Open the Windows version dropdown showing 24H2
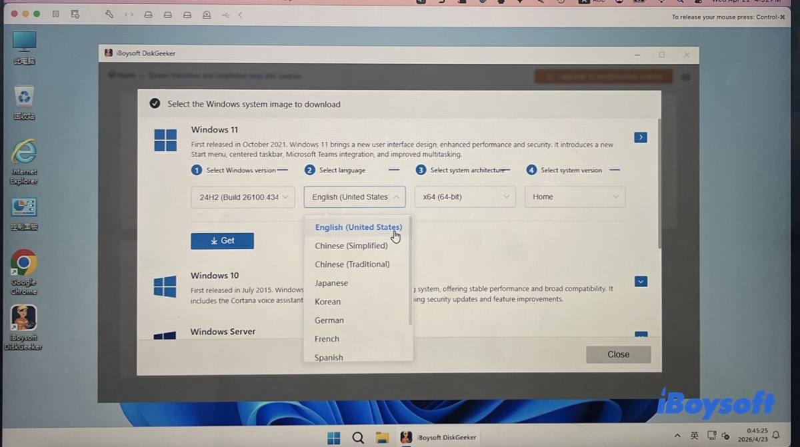The image size is (800, 447). coord(243,197)
